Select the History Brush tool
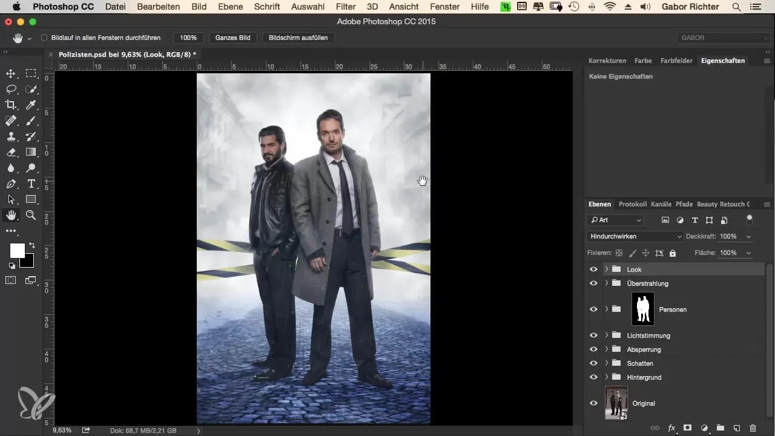775x436 pixels. [x=31, y=137]
